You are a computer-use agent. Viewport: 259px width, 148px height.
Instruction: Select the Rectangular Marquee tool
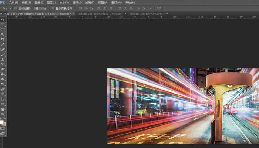3,24
